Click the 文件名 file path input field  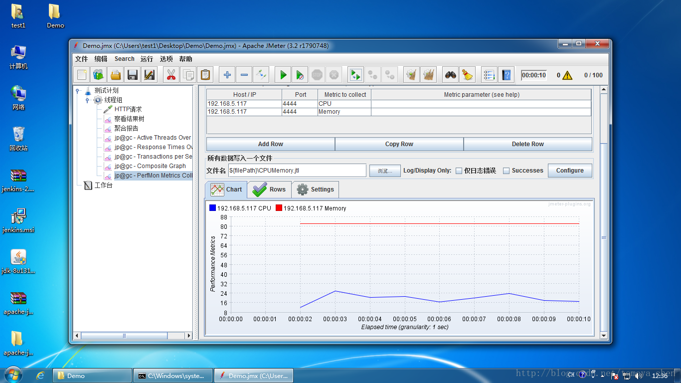point(297,171)
